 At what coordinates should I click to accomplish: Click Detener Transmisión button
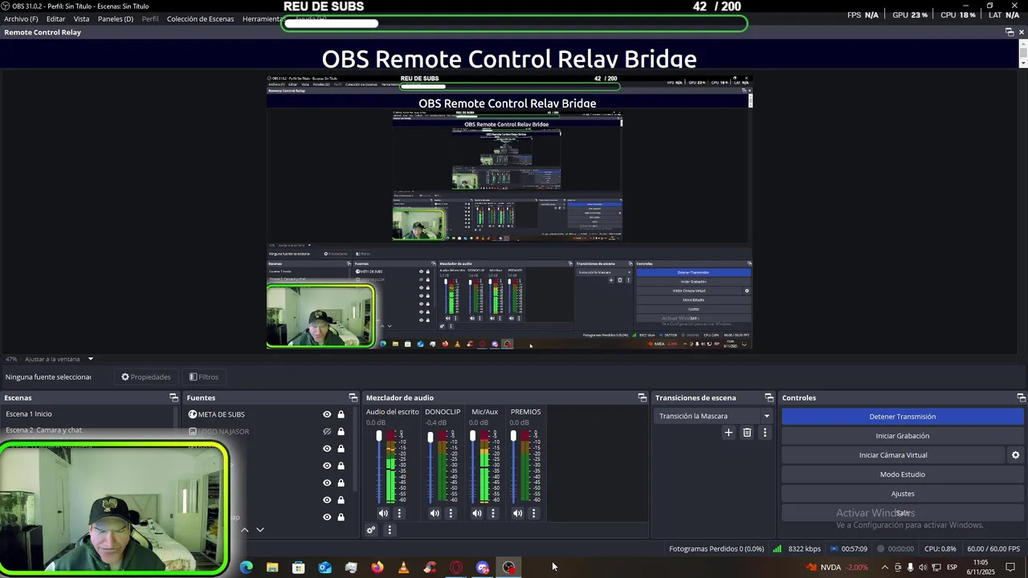903,417
